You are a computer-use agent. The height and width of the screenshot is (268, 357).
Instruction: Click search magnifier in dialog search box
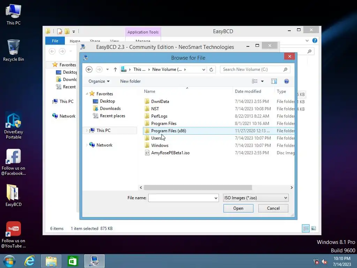pyautogui.click(x=285, y=69)
